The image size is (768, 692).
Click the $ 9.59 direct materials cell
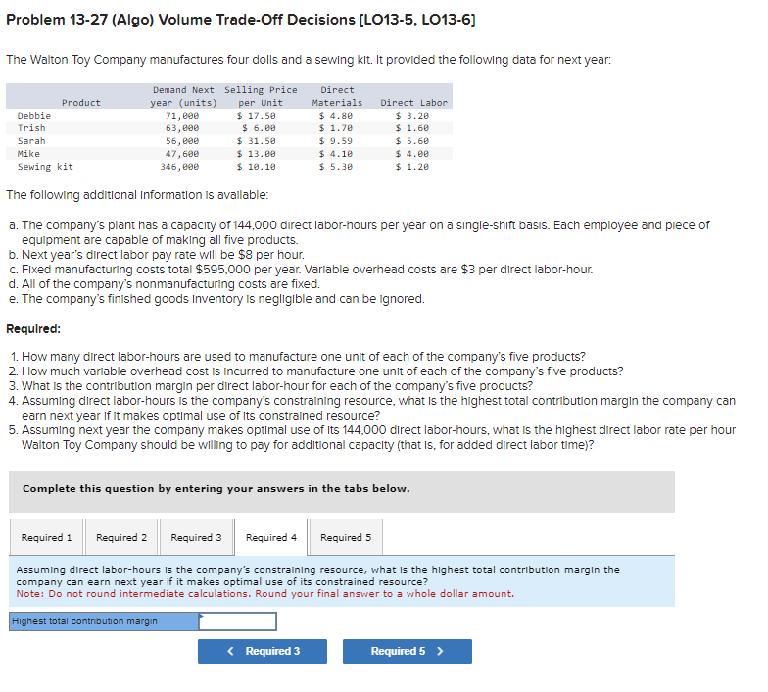click(x=335, y=141)
